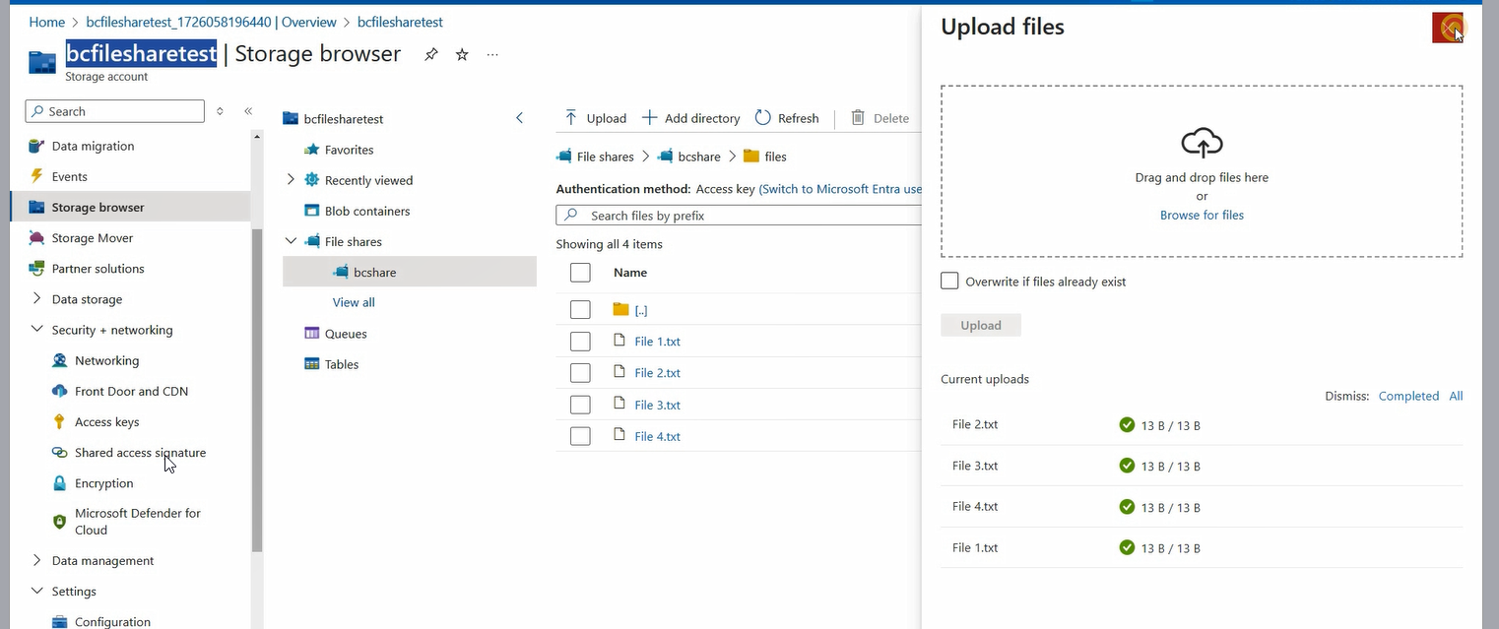Open the File 3.txt file link
Screen dimensions: 1499x629
point(657,405)
